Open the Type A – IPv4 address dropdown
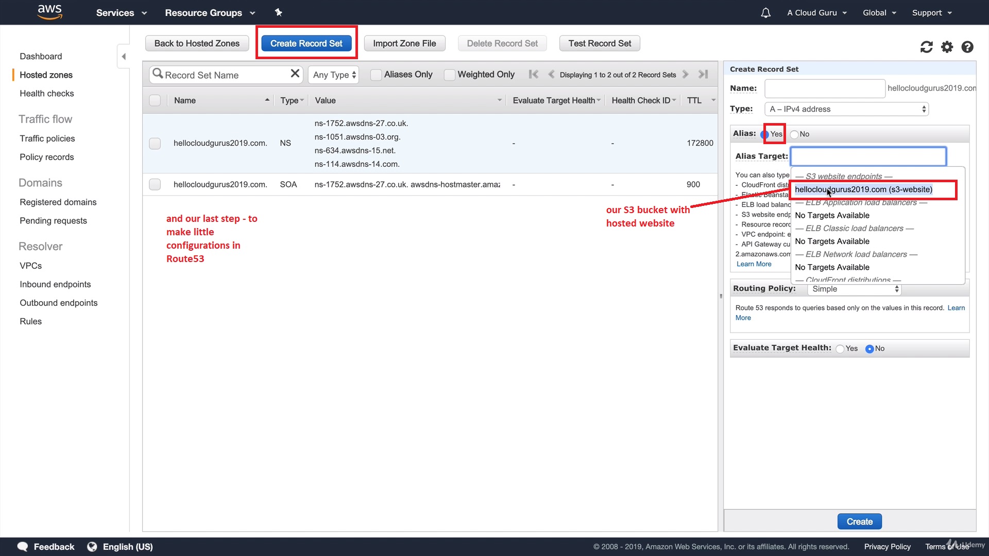989x556 pixels. click(x=846, y=109)
